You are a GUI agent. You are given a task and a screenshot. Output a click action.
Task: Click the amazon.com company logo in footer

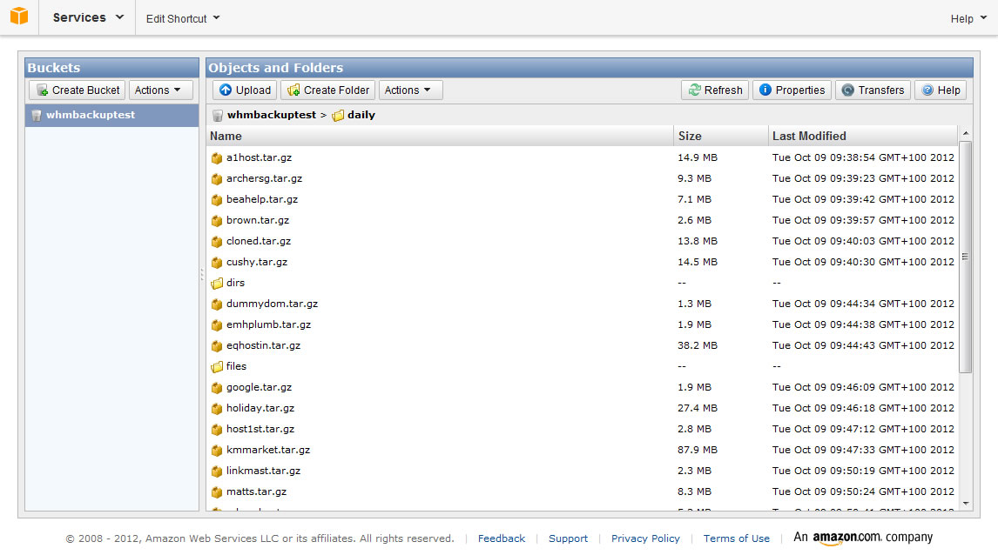click(x=863, y=538)
